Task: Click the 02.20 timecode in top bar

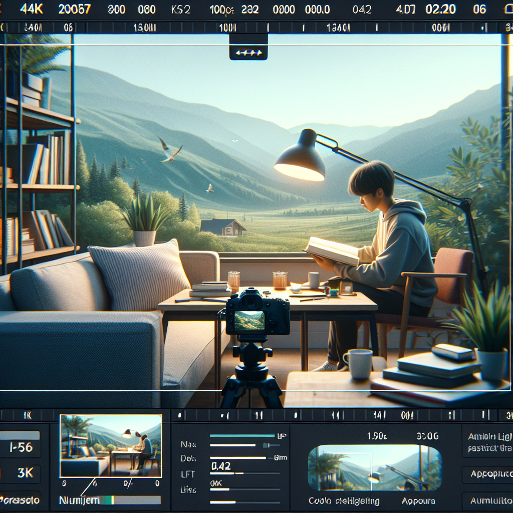Action: click(440, 10)
